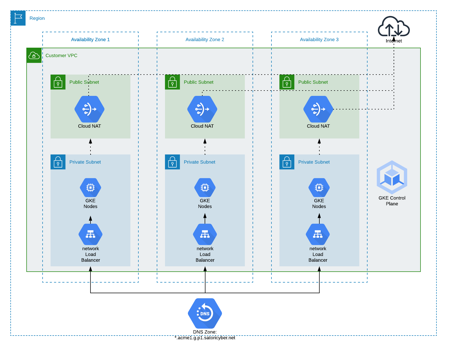The image size is (466, 351).
Task: Select 'Private Subnet' label in Availability Zone 2
Action: (200, 162)
